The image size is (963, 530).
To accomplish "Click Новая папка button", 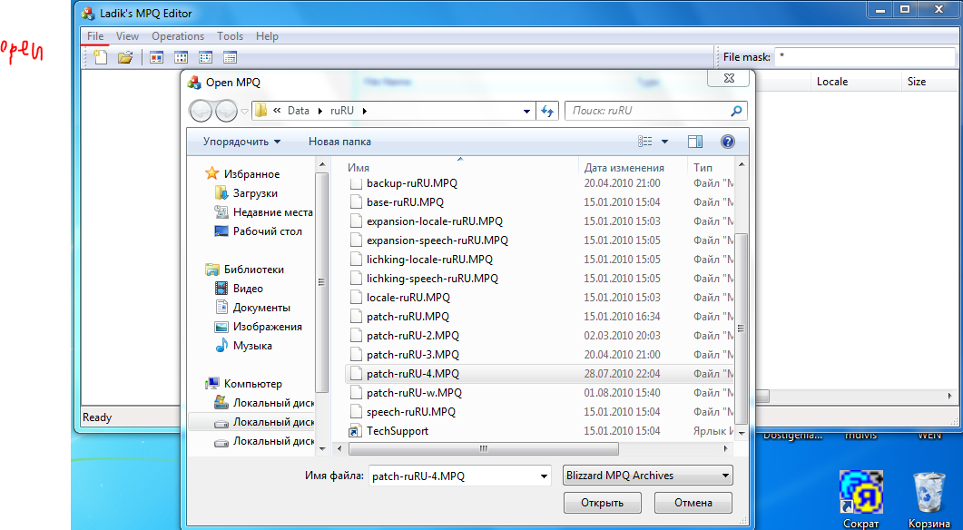I will [x=339, y=142].
